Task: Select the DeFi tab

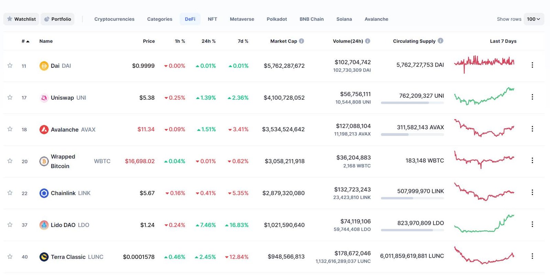Action: pyautogui.click(x=190, y=19)
